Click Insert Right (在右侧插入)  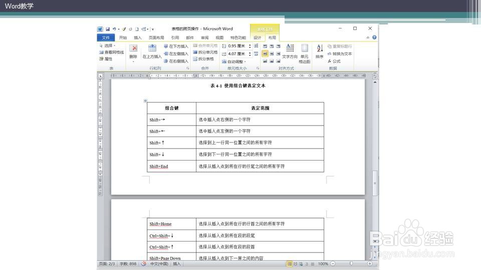(x=176, y=61)
